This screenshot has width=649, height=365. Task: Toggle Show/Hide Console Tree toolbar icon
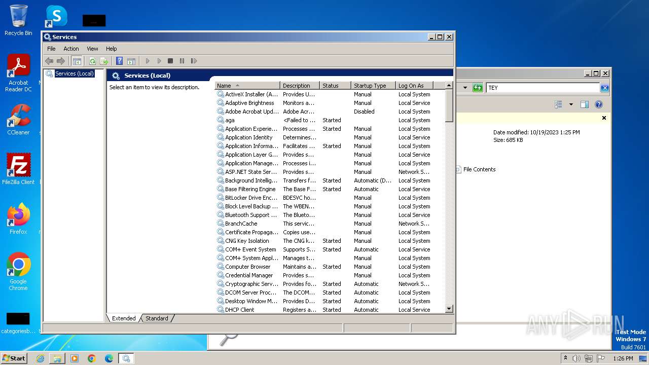77,61
